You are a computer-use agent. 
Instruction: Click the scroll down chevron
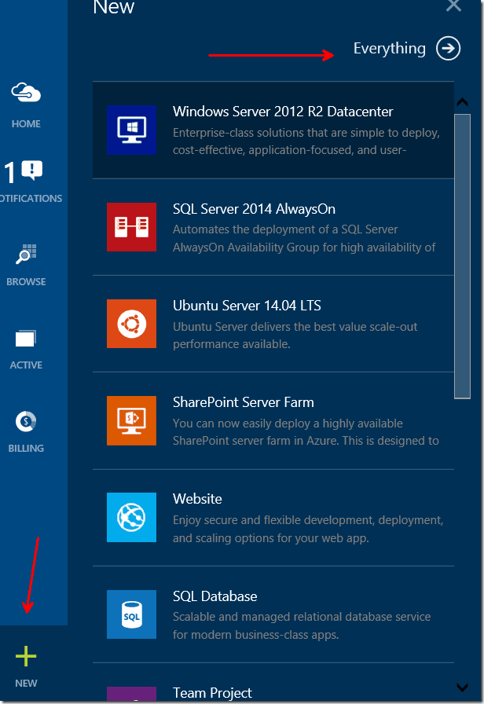point(463,687)
